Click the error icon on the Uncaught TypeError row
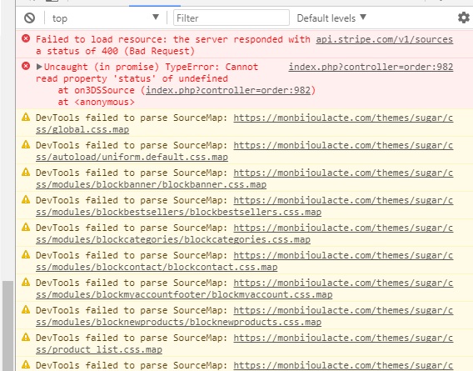Image resolution: width=473 pixels, height=371 pixels. click(26, 66)
